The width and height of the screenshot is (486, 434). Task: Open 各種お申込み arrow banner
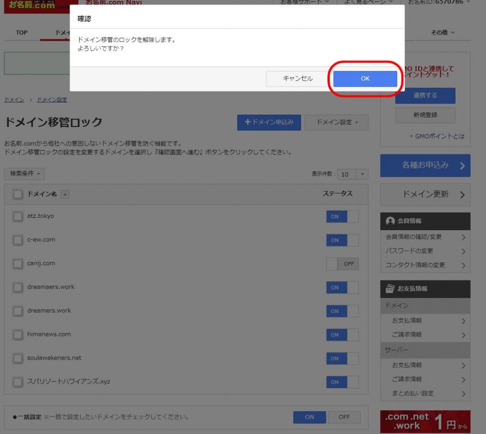425,165
